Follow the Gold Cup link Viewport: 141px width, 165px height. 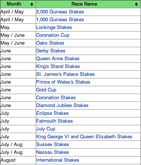(x=46, y=90)
